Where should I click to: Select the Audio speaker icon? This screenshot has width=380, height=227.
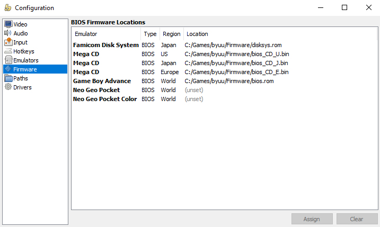tap(8, 33)
